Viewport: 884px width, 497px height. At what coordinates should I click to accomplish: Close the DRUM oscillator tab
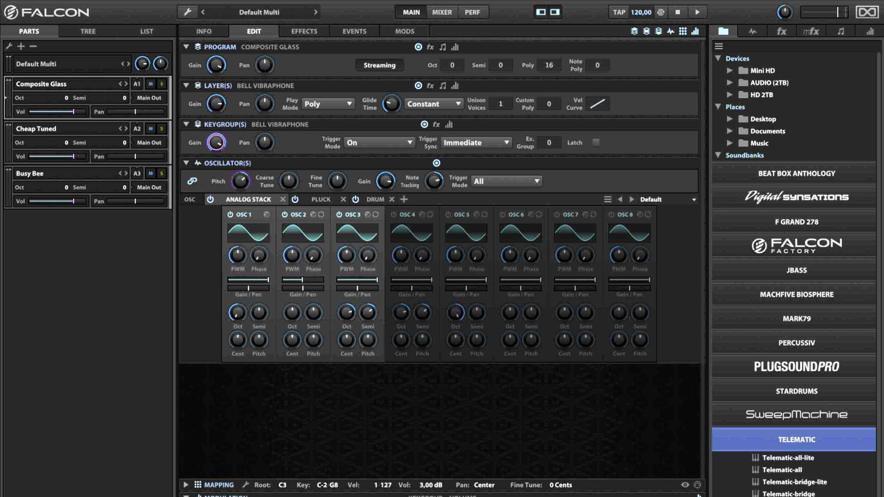(391, 199)
